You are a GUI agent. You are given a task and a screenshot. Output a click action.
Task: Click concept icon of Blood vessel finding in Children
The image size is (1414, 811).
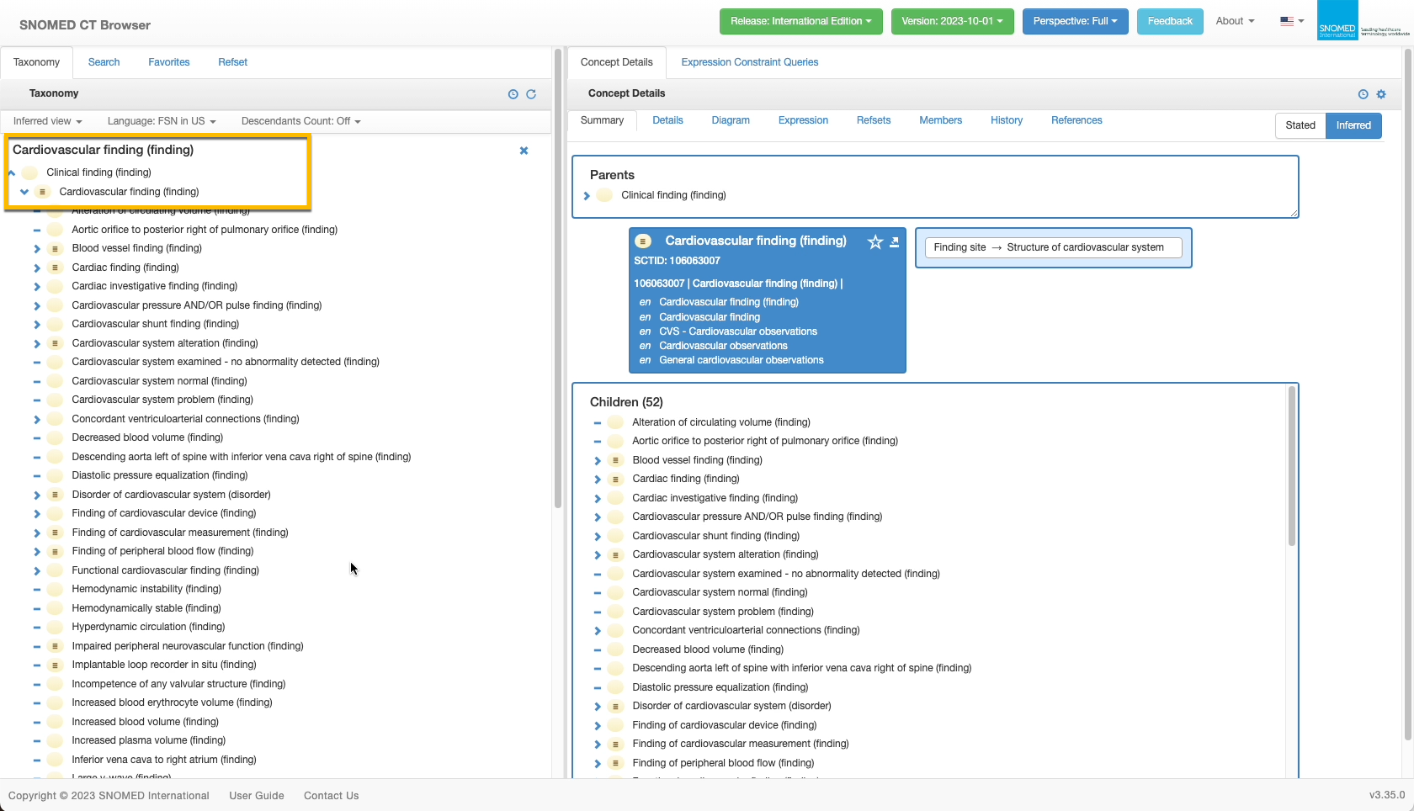615,460
